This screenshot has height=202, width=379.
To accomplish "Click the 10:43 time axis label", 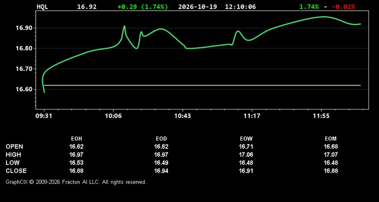I will 182,116.
